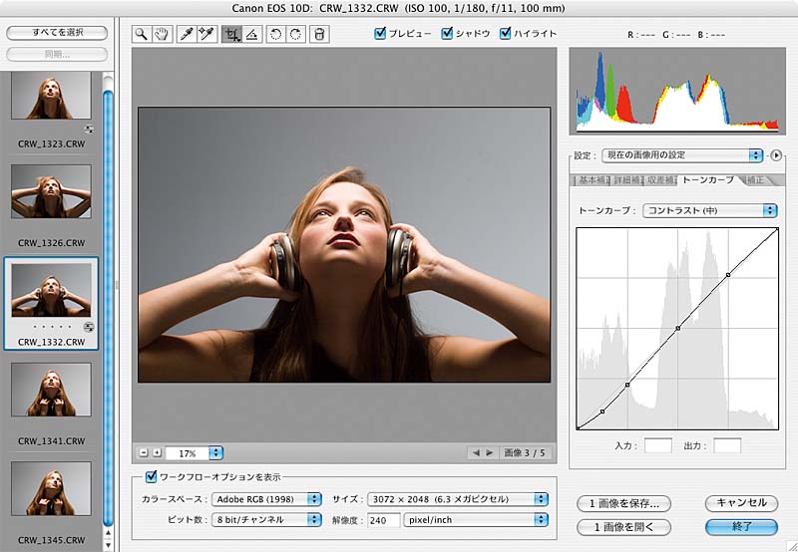This screenshot has width=798, height=552.
Task: Click the 1 画像を開く button
Action: 624,527
